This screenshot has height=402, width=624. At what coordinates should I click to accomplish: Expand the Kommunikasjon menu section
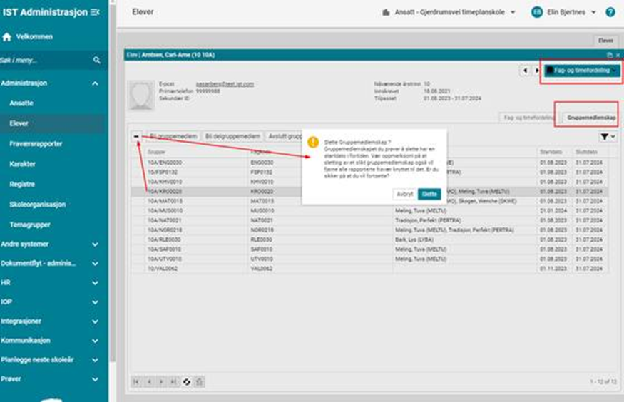[96, 341]
